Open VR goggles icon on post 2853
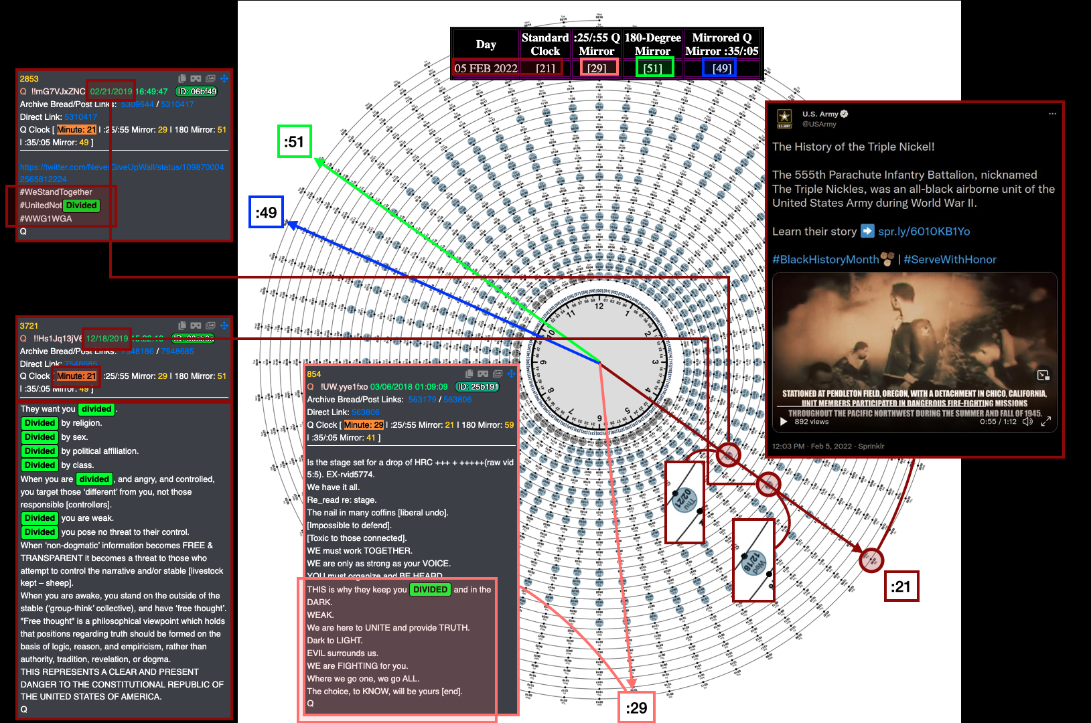Screen dimensions: 1091x723 (x=196, y=78)
